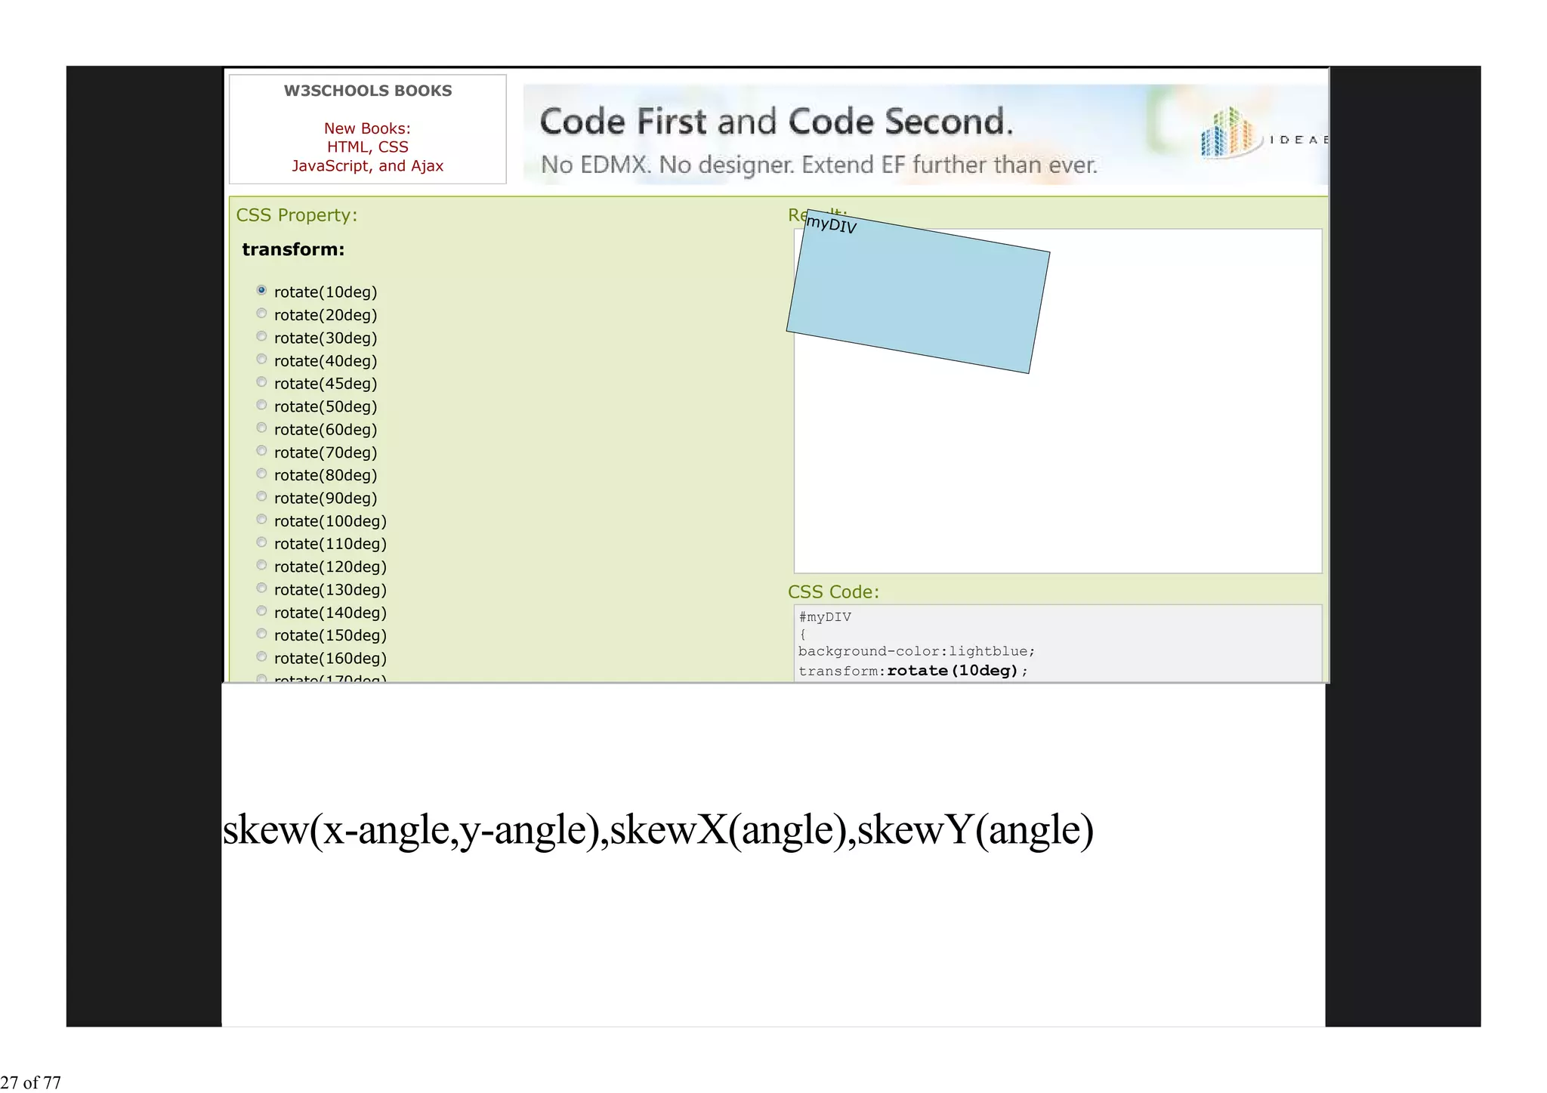Viewport: 1547px width, 1093px height.
Task: Click the IDEA building logo icon
Action: (x=1228, y=133)
